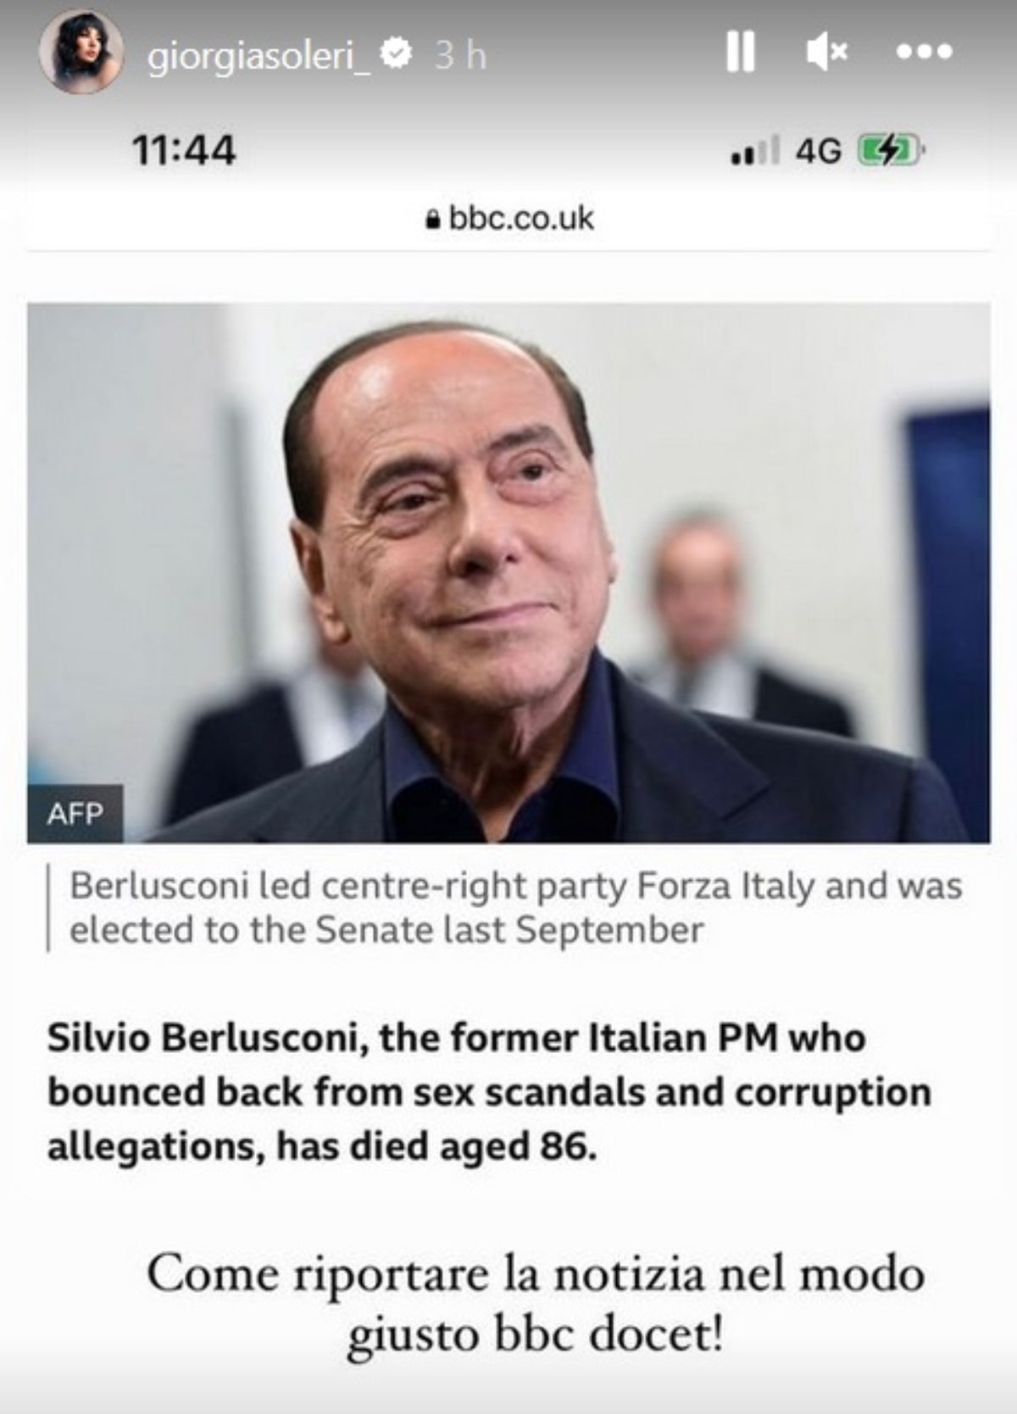Click the charging battery icon
The height and width of the screenshot is (1414, 1017).
[x=890, y=152]
